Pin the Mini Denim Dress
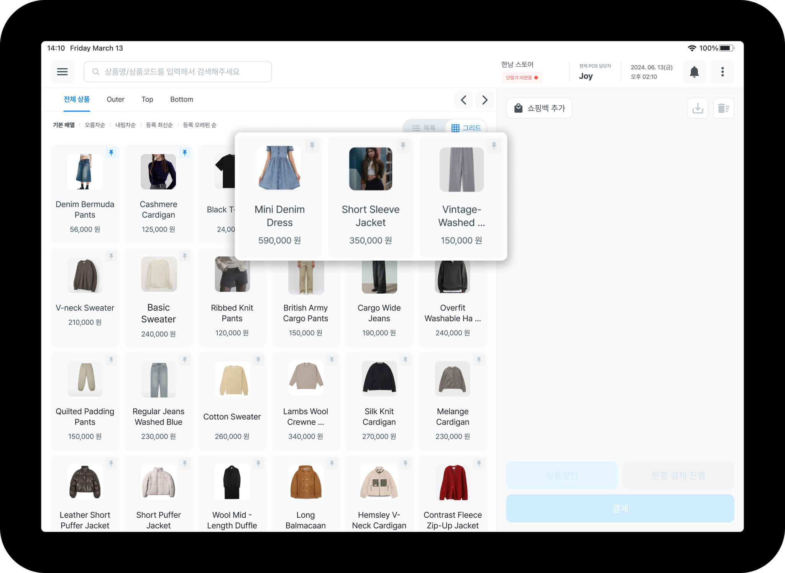785x573 pixels. pos(312,146)
